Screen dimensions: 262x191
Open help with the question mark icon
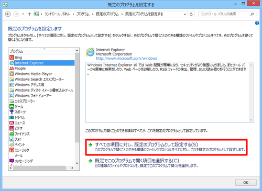click(x=257, y=23)
